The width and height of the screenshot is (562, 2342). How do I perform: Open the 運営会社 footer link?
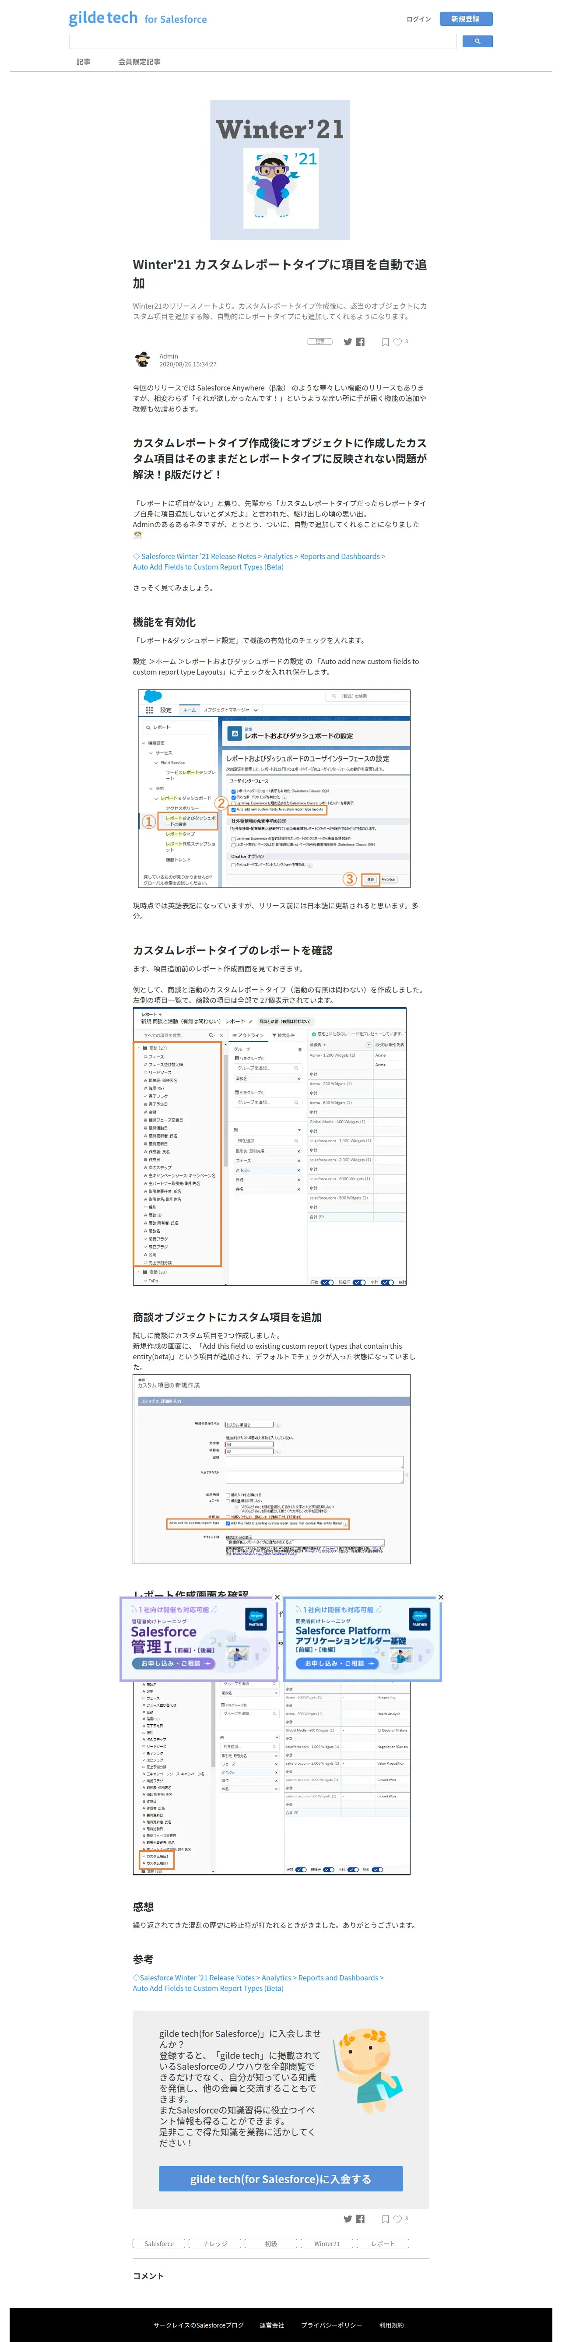pos(272,2325)
